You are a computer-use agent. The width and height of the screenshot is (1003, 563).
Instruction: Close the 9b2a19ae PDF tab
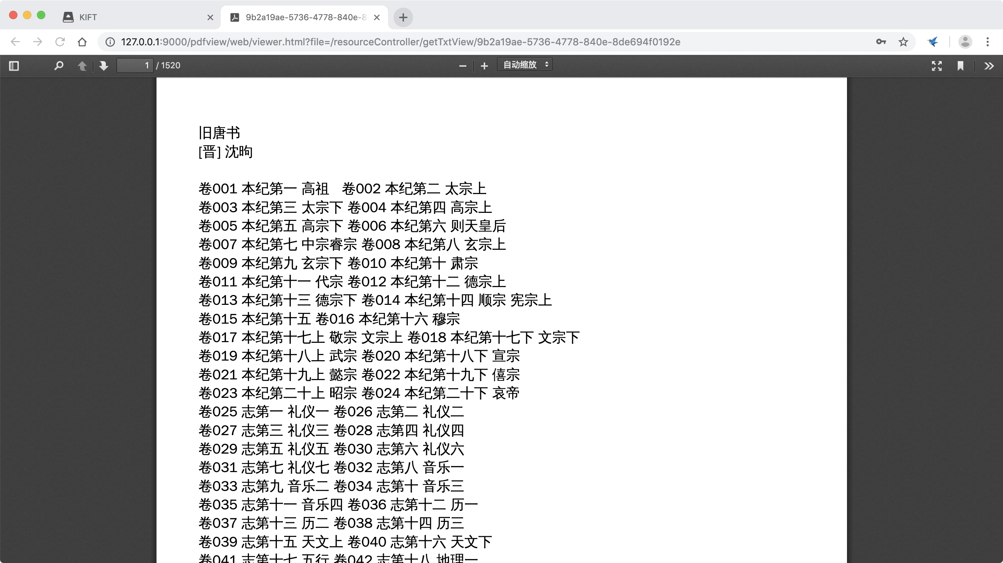(x=376, y=17)
